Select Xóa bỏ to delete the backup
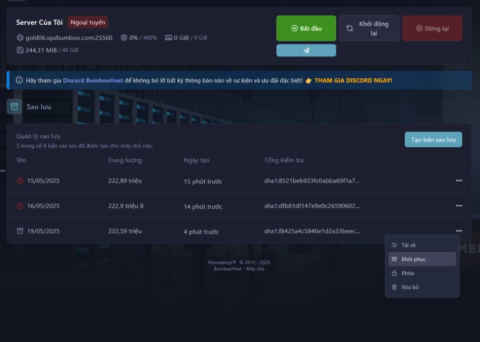480x342 pixels. coord(409,287)
